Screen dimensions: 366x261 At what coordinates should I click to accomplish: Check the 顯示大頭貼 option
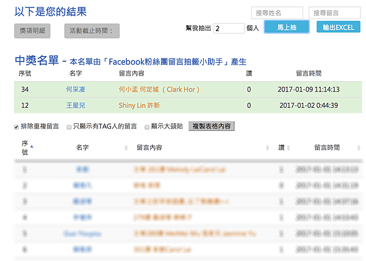coord(146,127)
